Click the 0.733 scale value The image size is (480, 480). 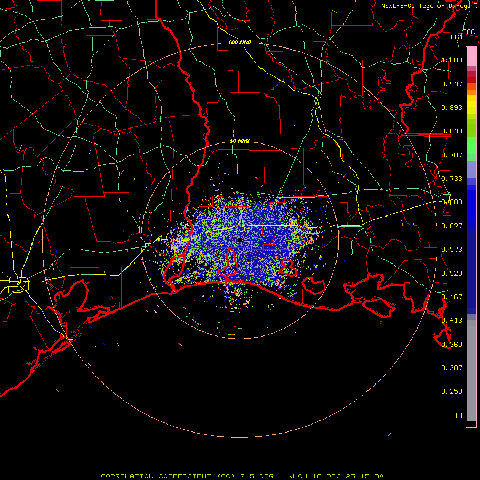coord(452,179)
